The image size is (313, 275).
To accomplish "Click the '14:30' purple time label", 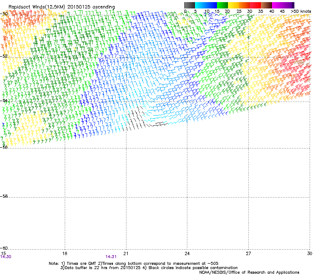I will [x=6, y=257].
